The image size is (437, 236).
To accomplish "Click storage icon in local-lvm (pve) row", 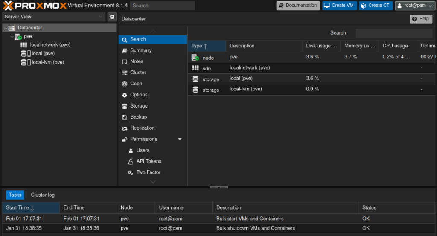I will (x=195, y=90).
